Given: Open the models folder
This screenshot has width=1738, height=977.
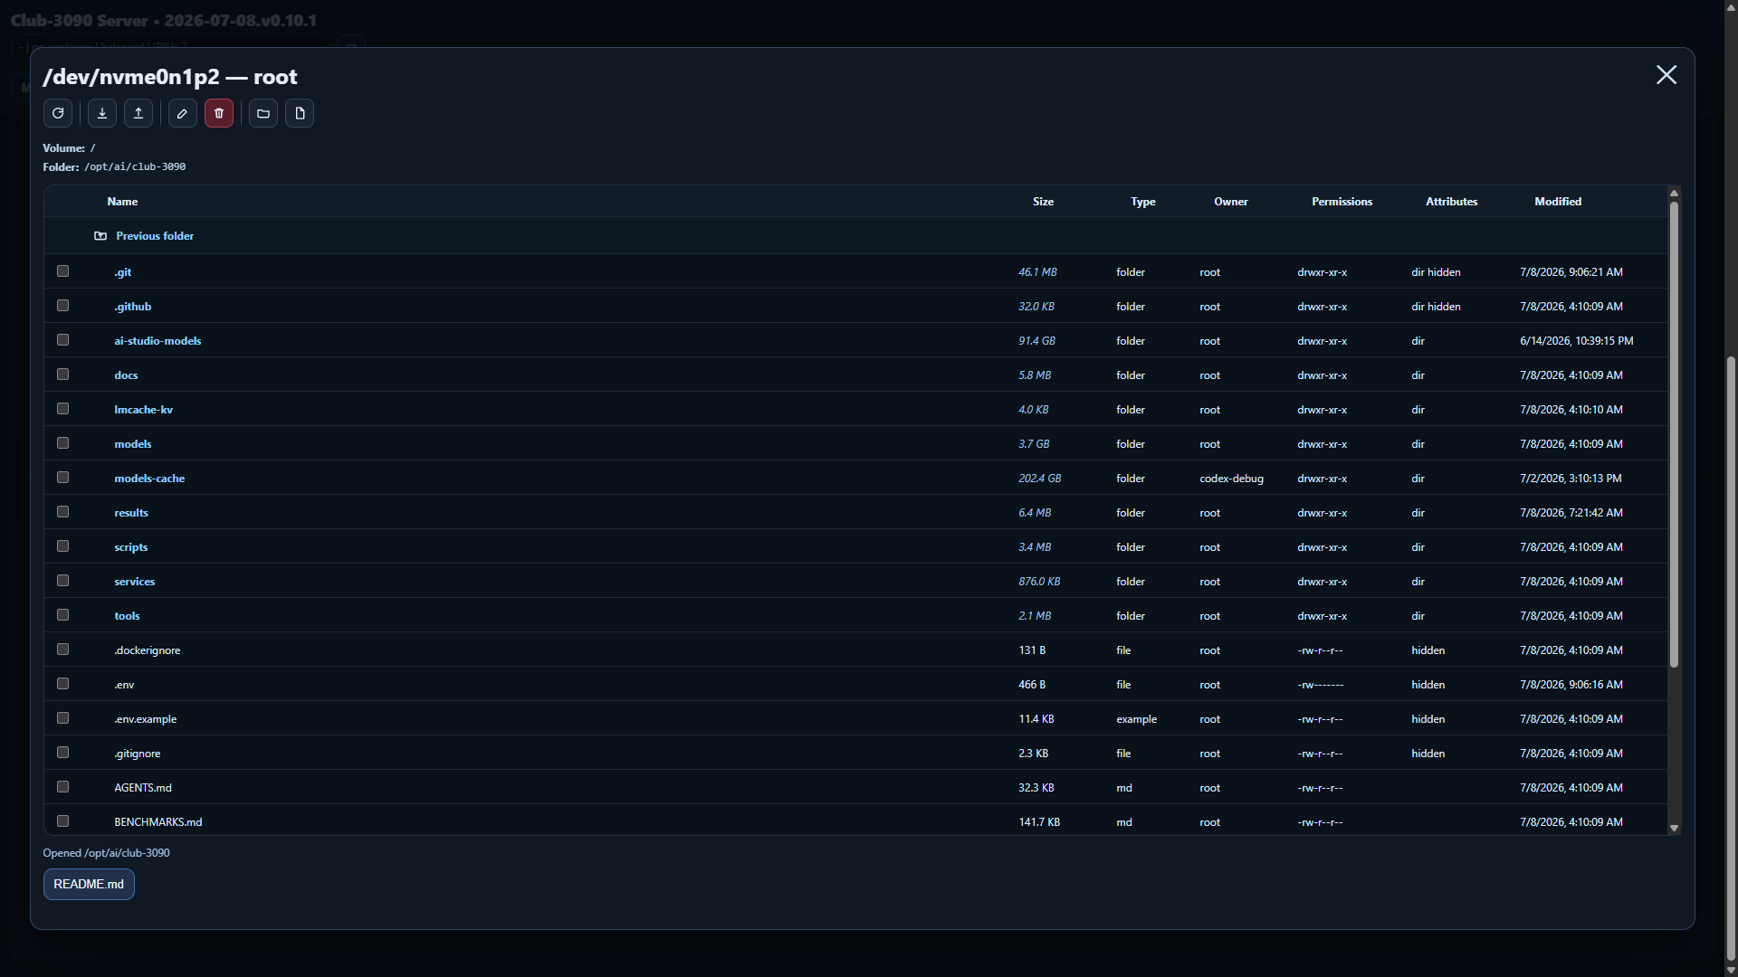Looking at the screenshot, I should pos(133,444).
